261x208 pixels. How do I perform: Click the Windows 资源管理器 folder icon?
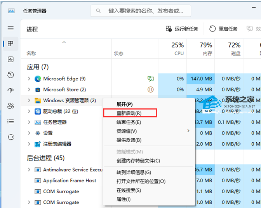click(x=38, y=100)
